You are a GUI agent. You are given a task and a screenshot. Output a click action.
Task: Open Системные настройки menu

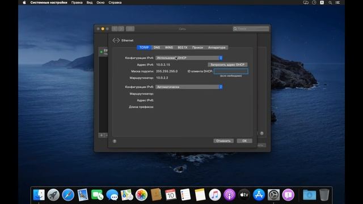[x=49, y=2]
